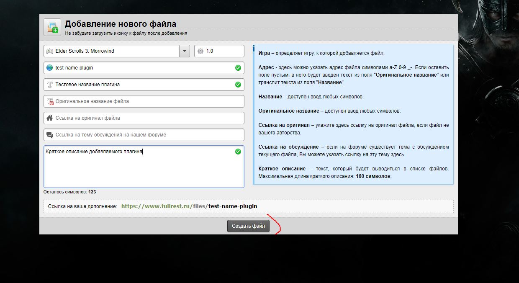519x283 pixels.
Task: Click the speech bubbles icon in the forum link field
Action: click(49, 135)
